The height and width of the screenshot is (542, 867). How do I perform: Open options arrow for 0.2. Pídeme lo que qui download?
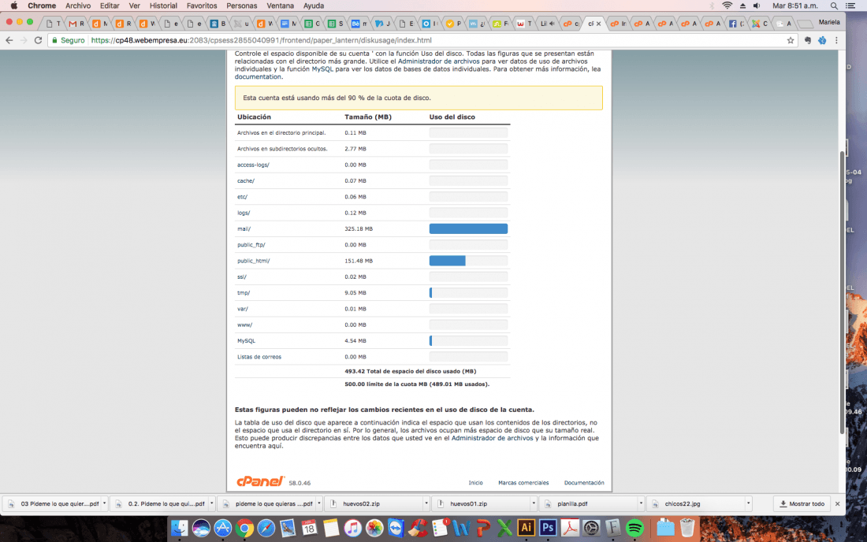[212, 503]
